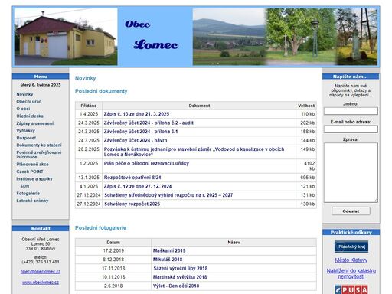Open Pozvánka k ústnímu jednání document
The height and width of the screenshot is (294, 392).
pyautogui.click(x=194, y=152)
